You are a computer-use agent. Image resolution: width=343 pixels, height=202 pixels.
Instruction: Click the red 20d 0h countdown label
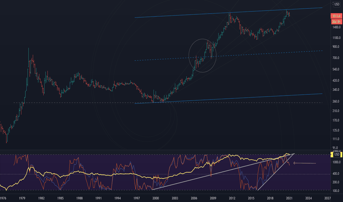click(x=336, y=22)
